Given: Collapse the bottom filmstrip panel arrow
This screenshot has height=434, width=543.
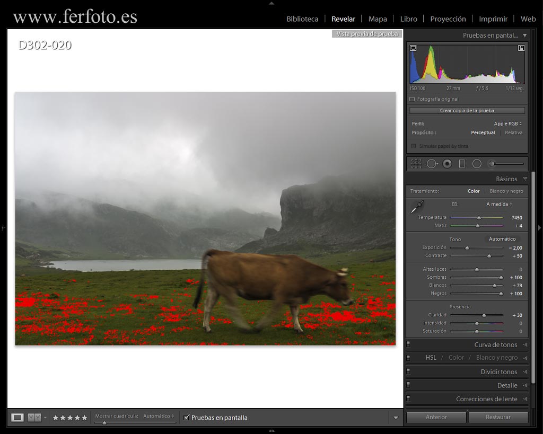Looking at the screenshot, I should click(271, 430).
